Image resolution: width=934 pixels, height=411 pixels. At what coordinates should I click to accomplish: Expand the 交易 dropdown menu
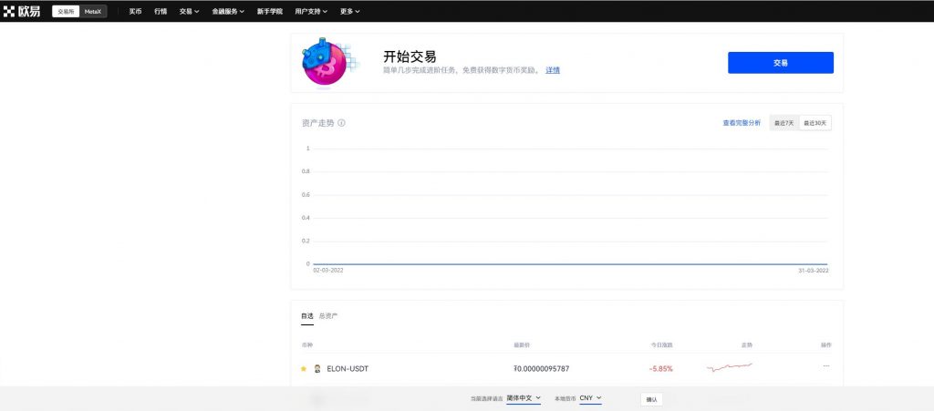pyautogui.click(x=189, y=11)
